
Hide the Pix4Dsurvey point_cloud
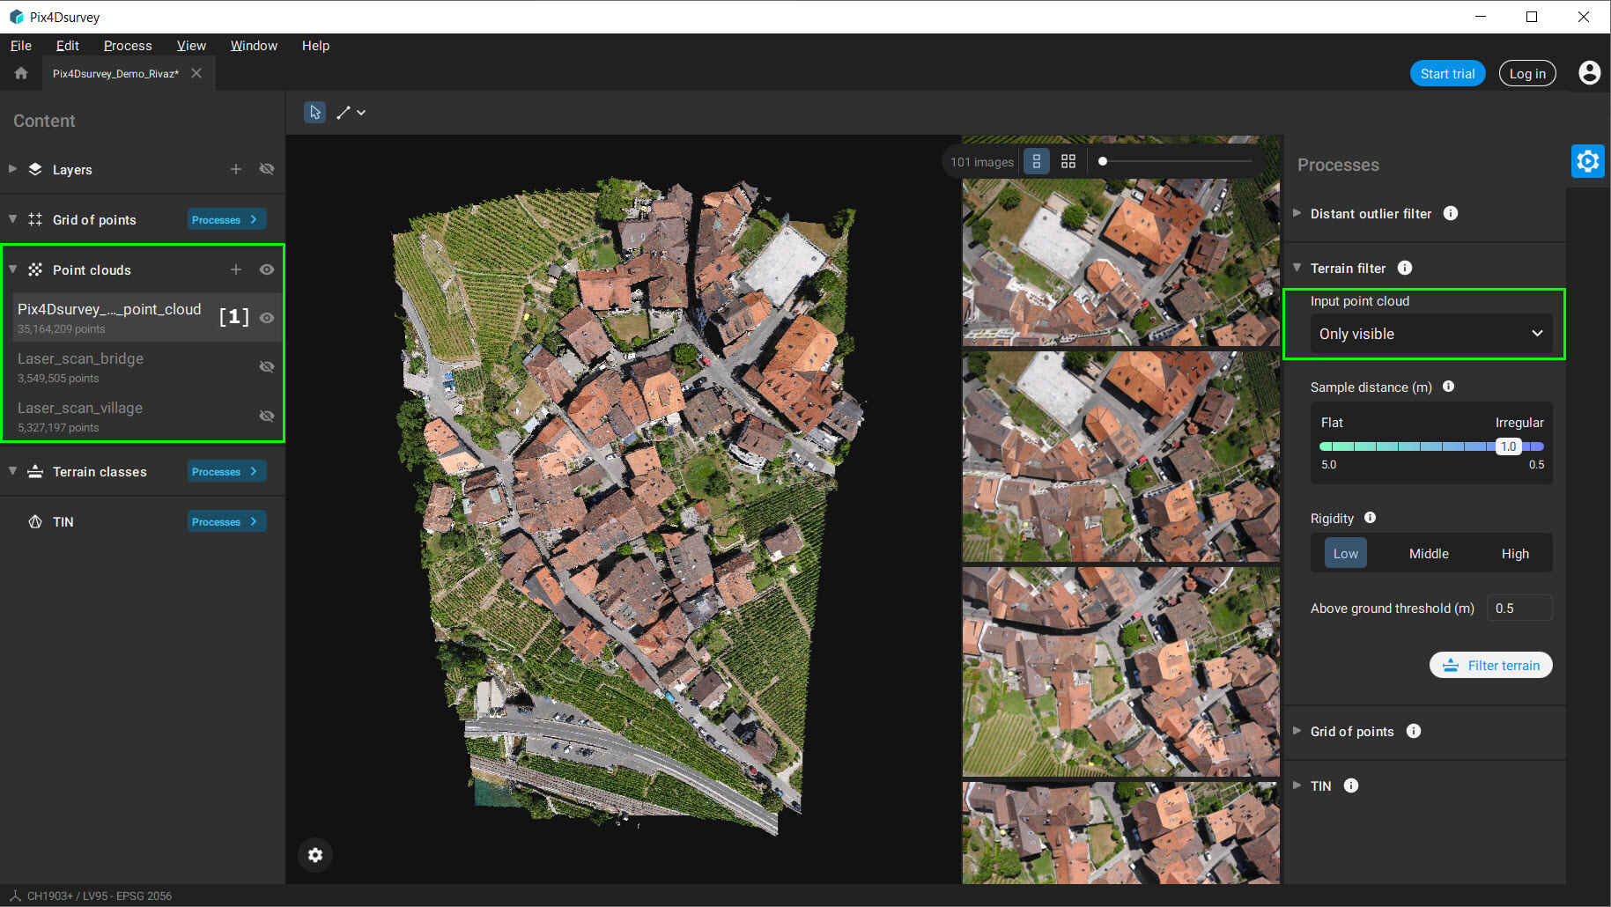267,317
